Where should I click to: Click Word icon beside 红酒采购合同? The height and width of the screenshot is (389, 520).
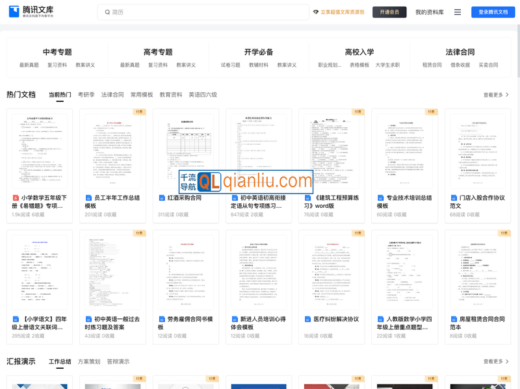coord(162,198)
